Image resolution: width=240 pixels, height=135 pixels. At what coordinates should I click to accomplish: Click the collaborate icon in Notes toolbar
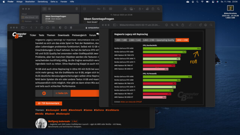[147, 9]
